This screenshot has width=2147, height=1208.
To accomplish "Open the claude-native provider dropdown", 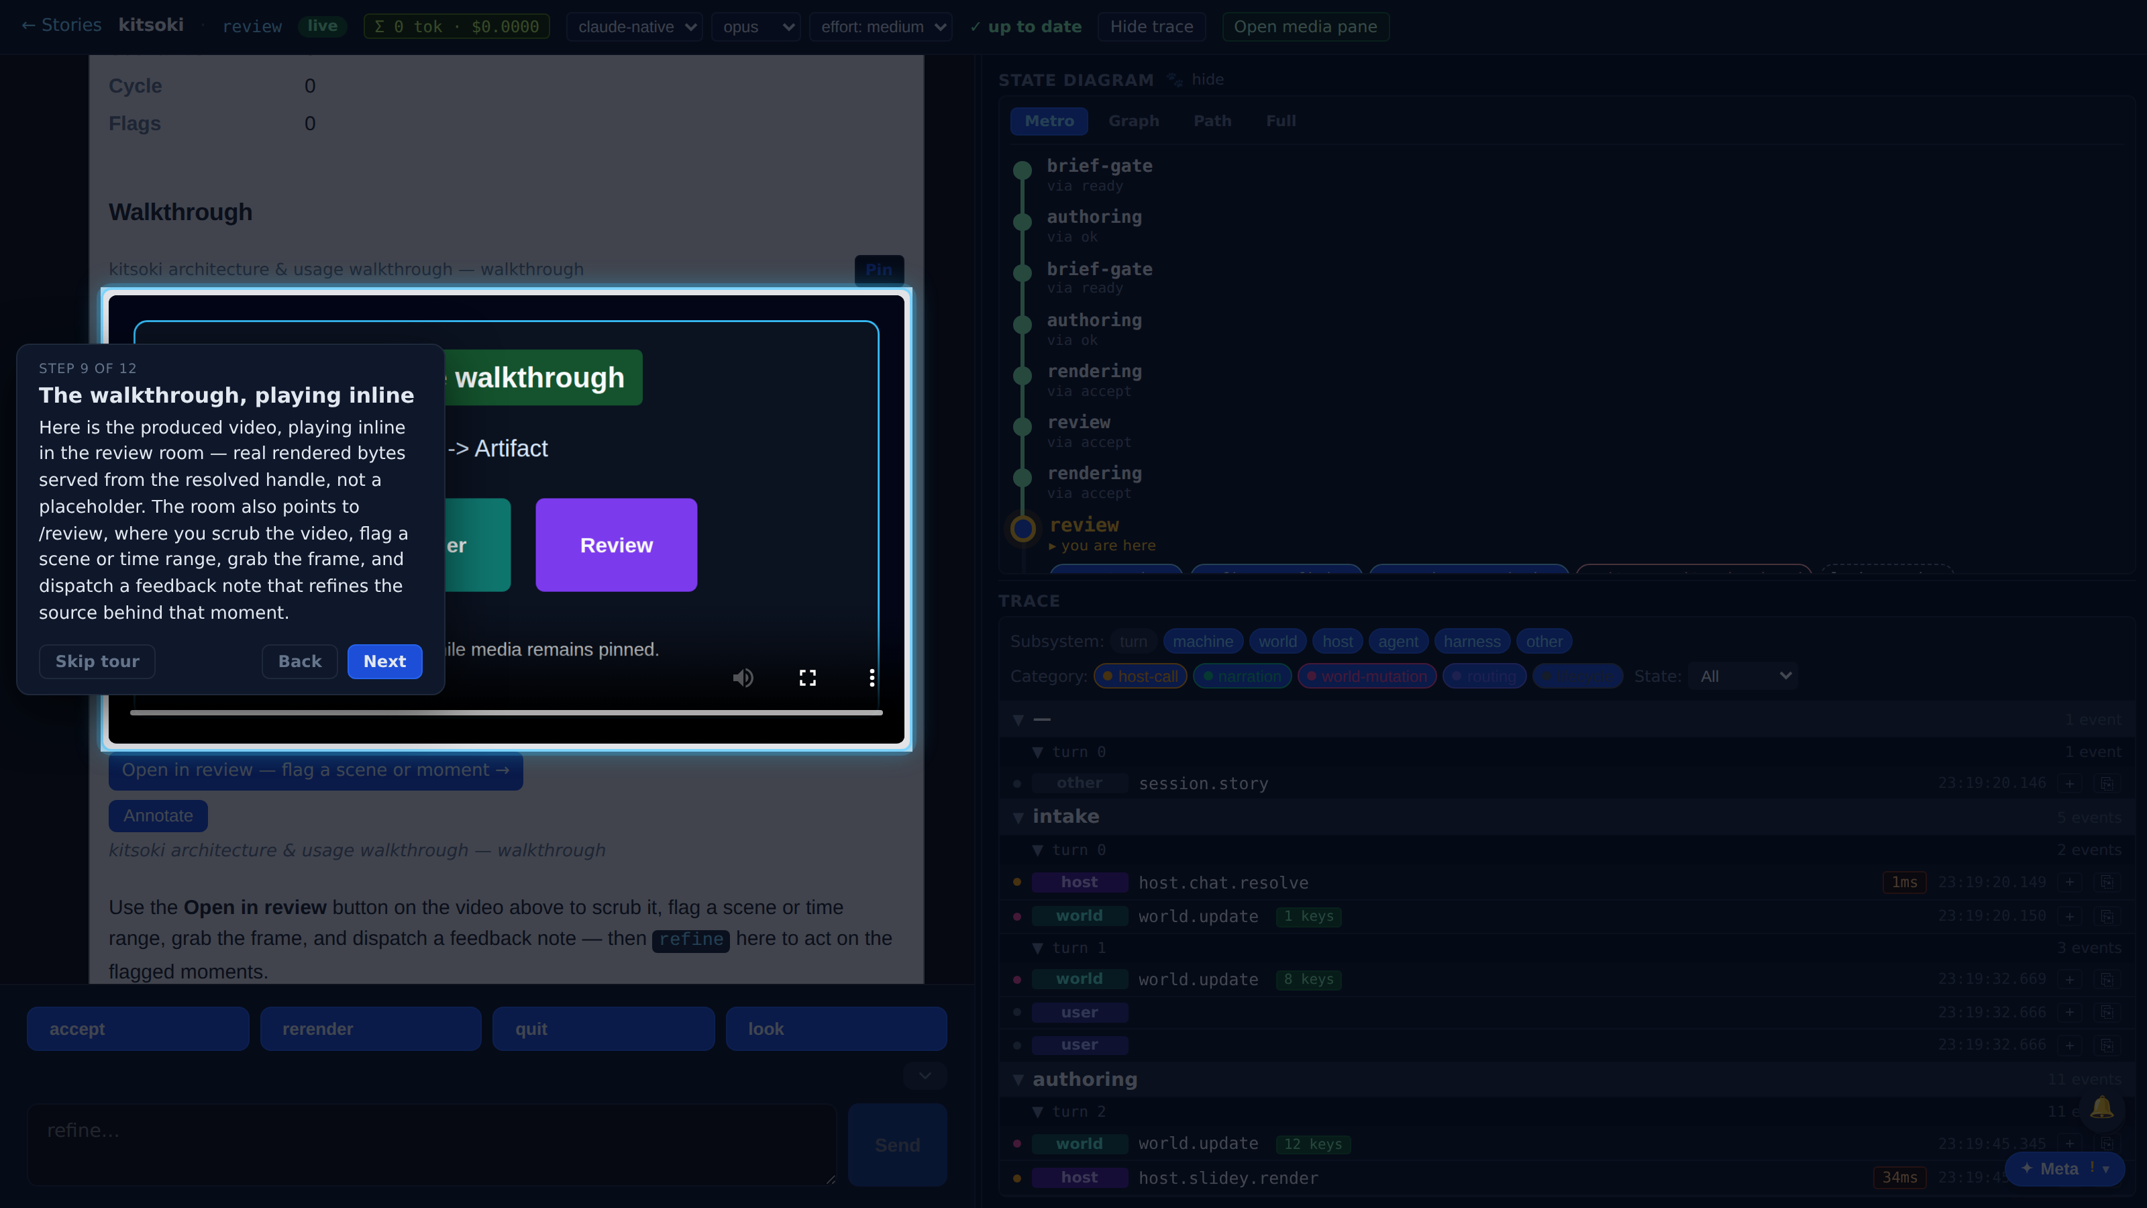I will click(x=634, y=27).
